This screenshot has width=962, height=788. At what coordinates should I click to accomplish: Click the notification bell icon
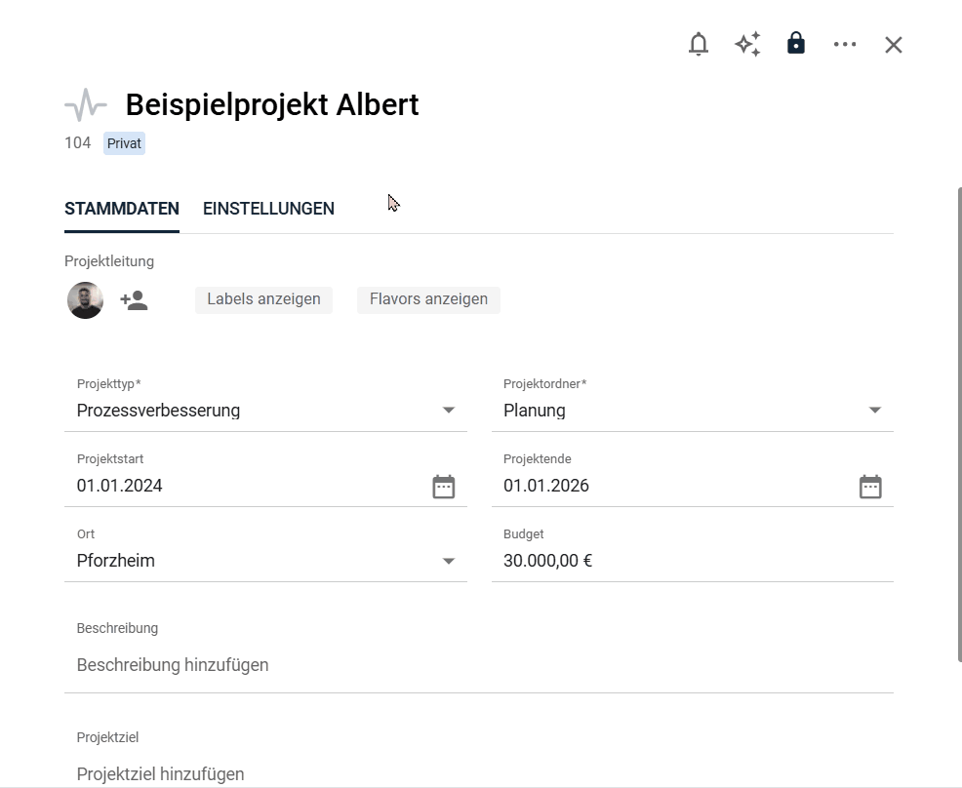point(699,45)
